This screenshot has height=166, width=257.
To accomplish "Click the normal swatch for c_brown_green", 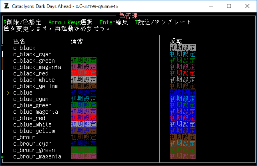I will [x=83, y=150].
